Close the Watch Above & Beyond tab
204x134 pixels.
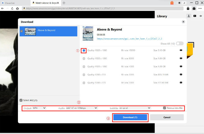(58, 3)
